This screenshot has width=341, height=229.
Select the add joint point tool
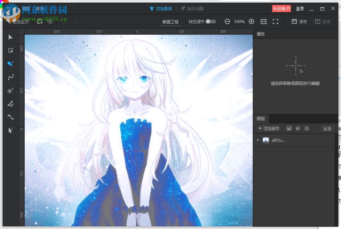tap(10, 90)
